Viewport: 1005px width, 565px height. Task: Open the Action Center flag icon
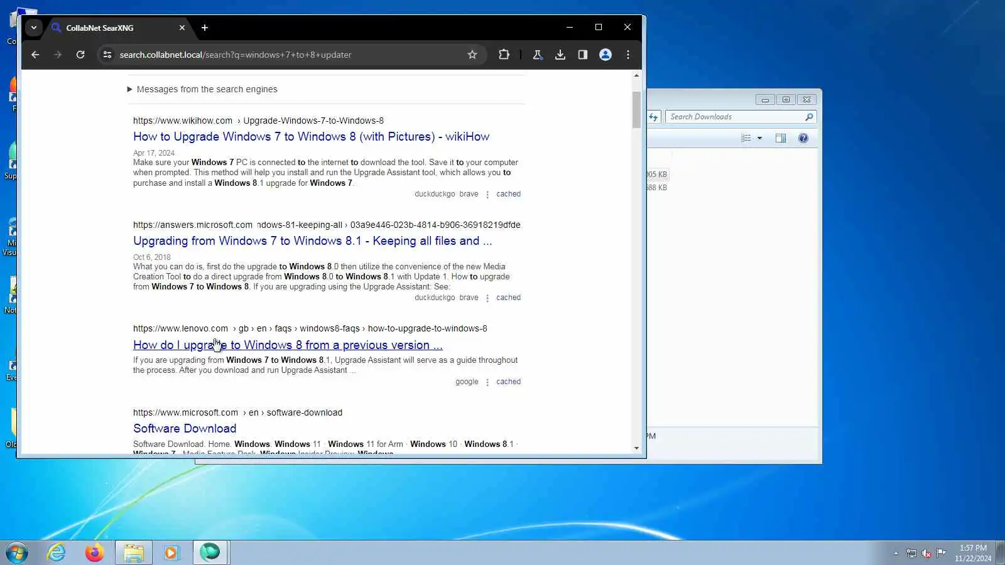pos(942,553)
